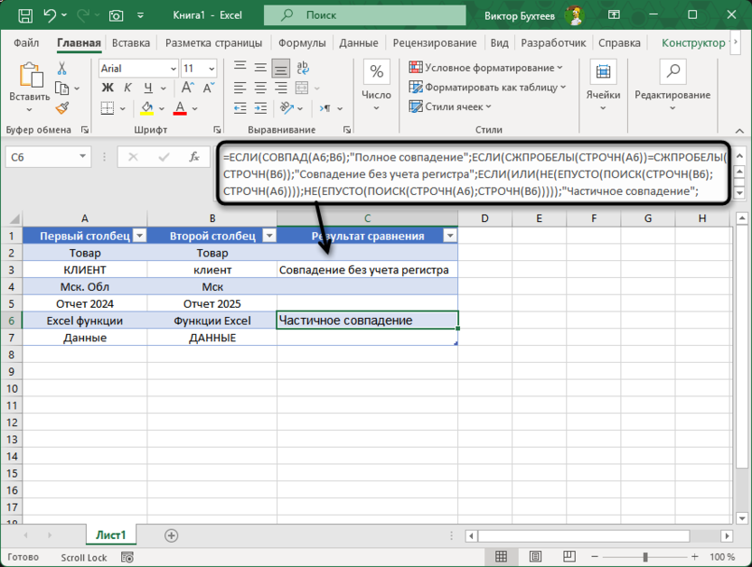
Task: Switch to the Вставка tab
Action: tap(131, 42)
